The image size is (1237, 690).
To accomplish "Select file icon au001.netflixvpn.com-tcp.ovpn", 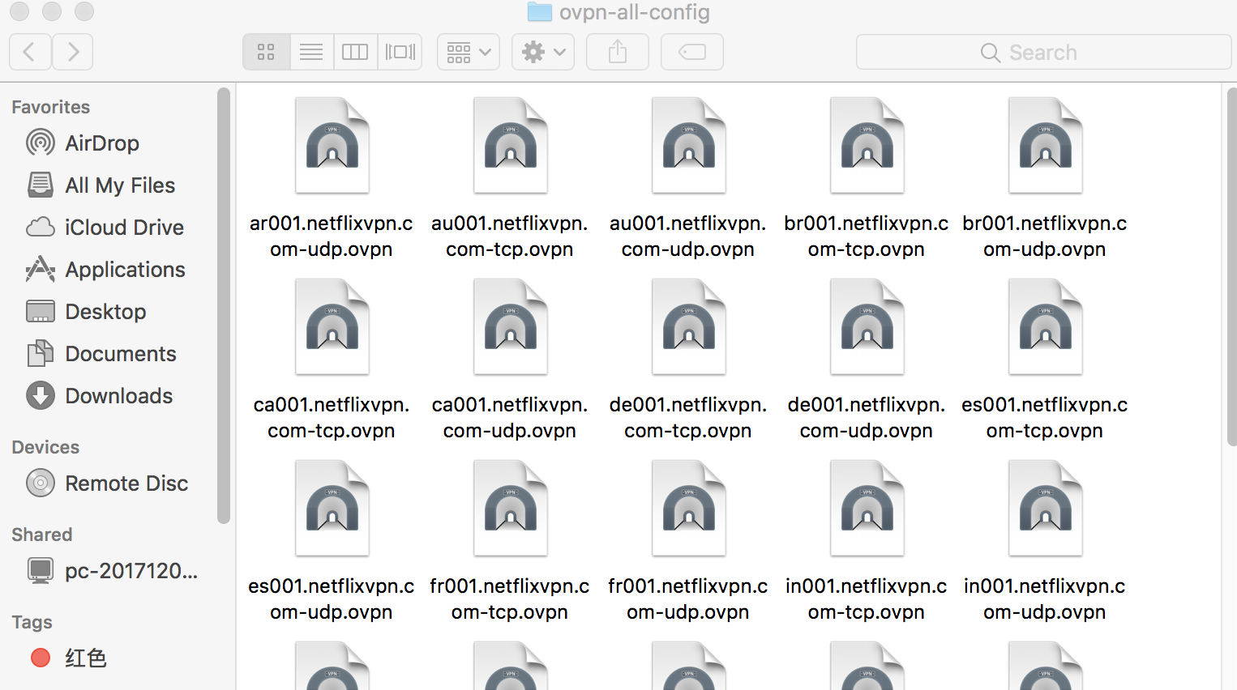I will [x=511, y=146].
